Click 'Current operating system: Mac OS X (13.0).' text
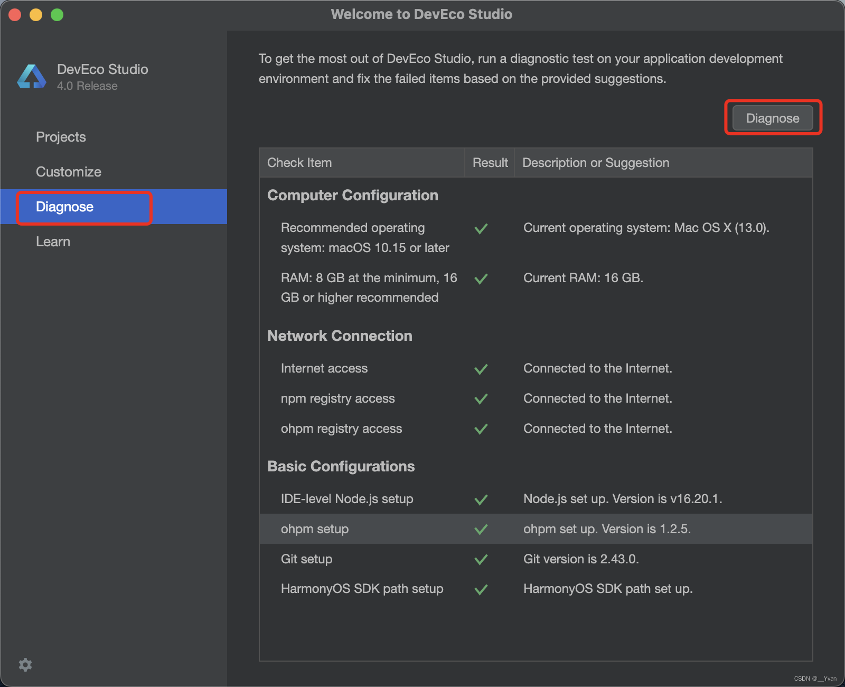The height and width of the screenshot is (687, 845). pos(646,228)
